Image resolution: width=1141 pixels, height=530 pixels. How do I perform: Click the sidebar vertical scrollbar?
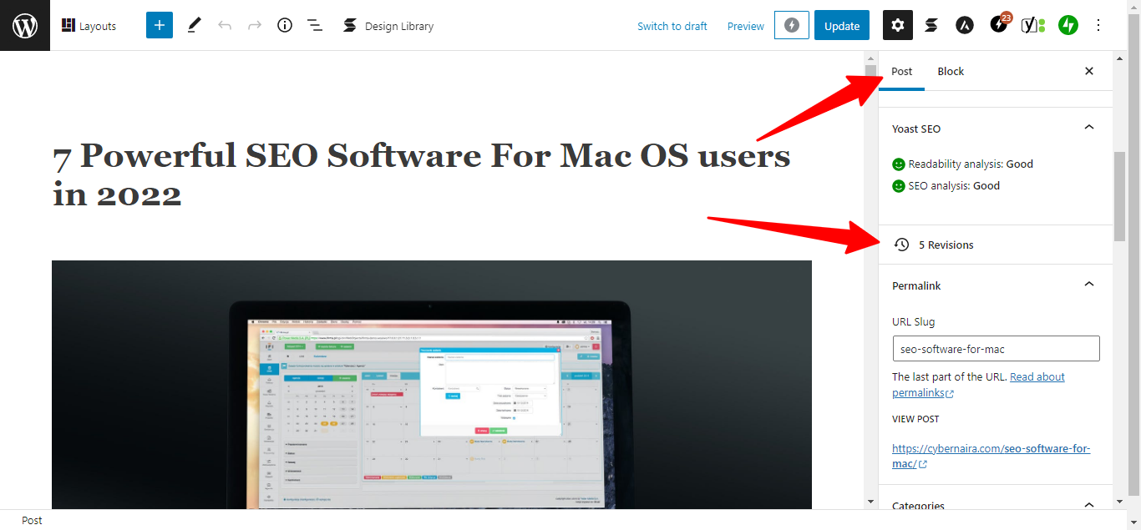(x=1119, y=196)
